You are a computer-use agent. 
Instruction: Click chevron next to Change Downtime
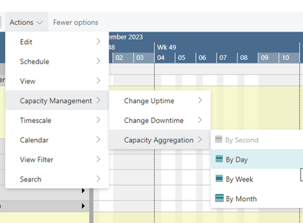click(x=200, y=120)
